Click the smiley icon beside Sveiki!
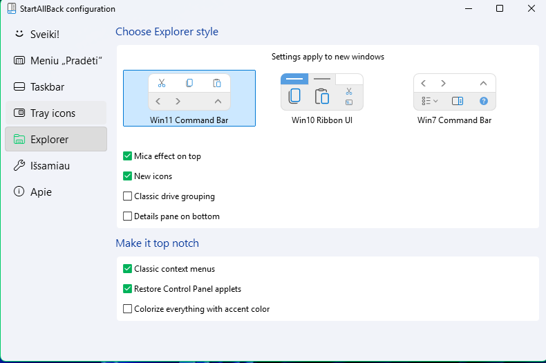Image resolution: width=546 pixels, height=363 pixels. (19, 34)
